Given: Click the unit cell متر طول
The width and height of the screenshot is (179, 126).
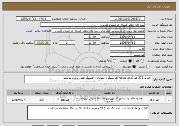Looking at the screenshot, I should [65, 100].
